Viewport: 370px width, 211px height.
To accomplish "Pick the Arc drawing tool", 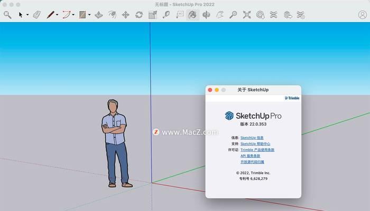I will tap(66, 15).
